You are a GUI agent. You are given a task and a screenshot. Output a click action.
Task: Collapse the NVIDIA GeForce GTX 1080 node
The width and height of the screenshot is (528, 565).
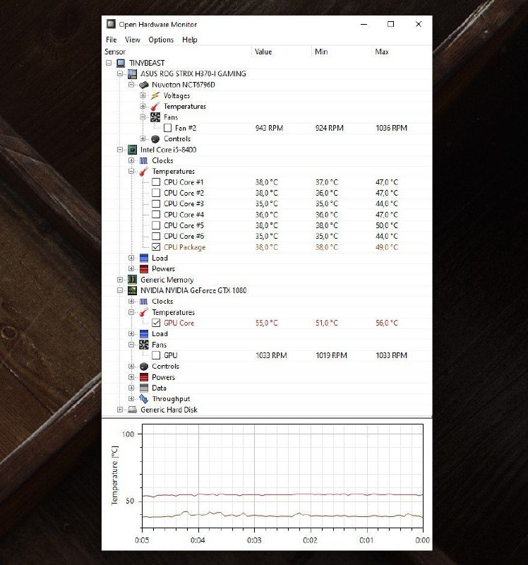coord(120,290)
